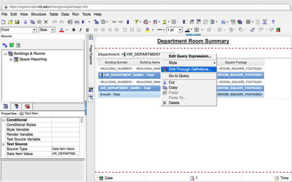This screenshot has width=292, height=182.
Task: Click the Summarize sigma icon
Action: 165,22
